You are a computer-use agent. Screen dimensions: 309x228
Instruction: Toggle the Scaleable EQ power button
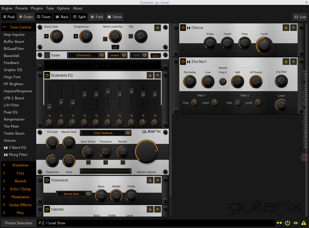(x=47, y=75)
